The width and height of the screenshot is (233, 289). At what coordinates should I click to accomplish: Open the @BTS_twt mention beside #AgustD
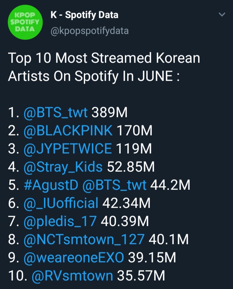pyautogui.click(x=114, y=186)
